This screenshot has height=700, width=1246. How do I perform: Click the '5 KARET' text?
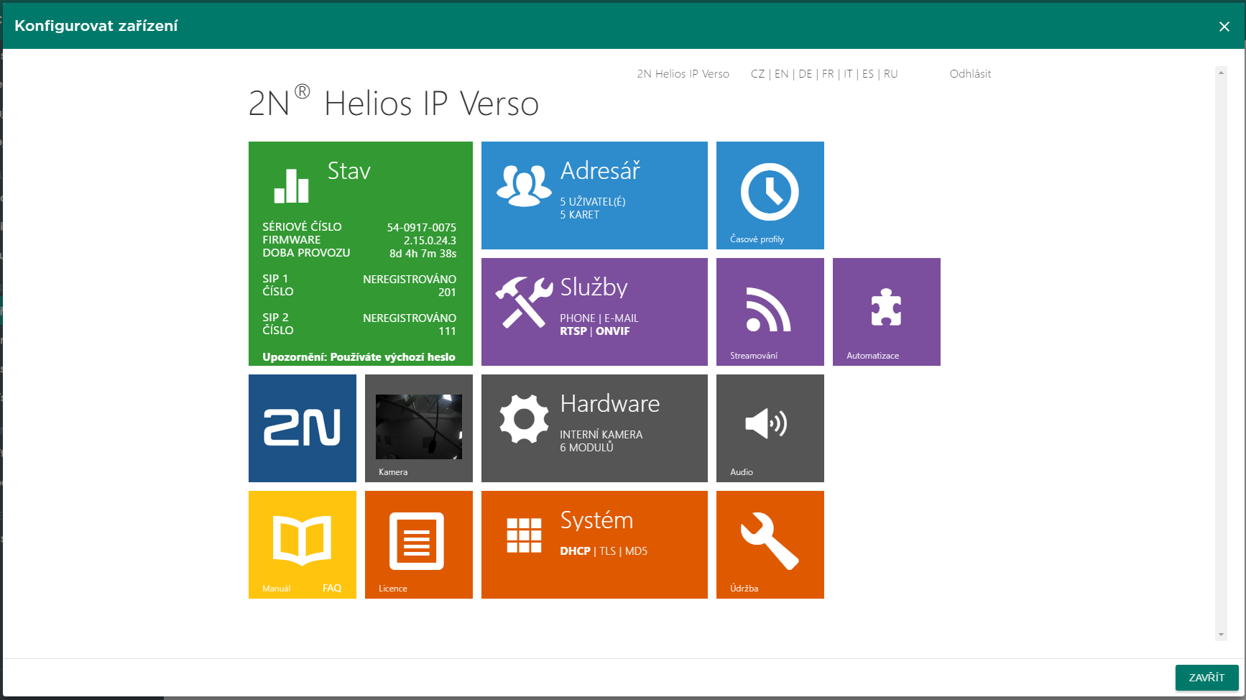point(580,215)
